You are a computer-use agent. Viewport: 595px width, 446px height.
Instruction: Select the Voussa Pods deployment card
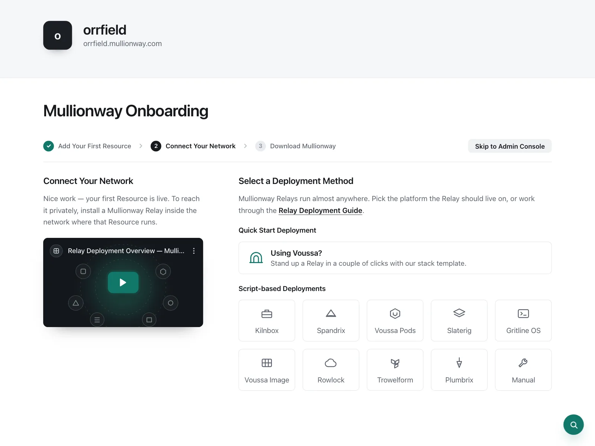tap(395, 320)
